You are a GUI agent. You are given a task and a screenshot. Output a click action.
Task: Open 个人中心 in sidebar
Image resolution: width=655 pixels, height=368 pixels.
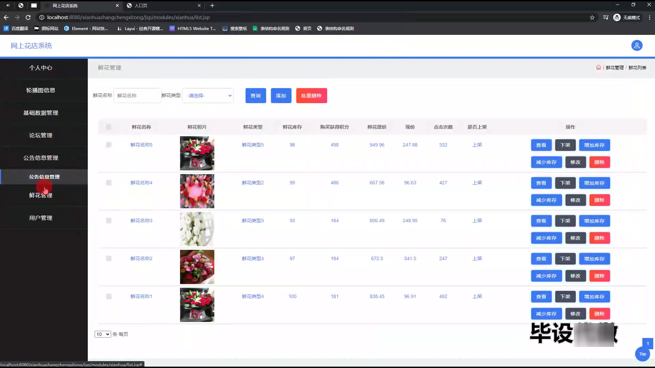click(41, 68)
